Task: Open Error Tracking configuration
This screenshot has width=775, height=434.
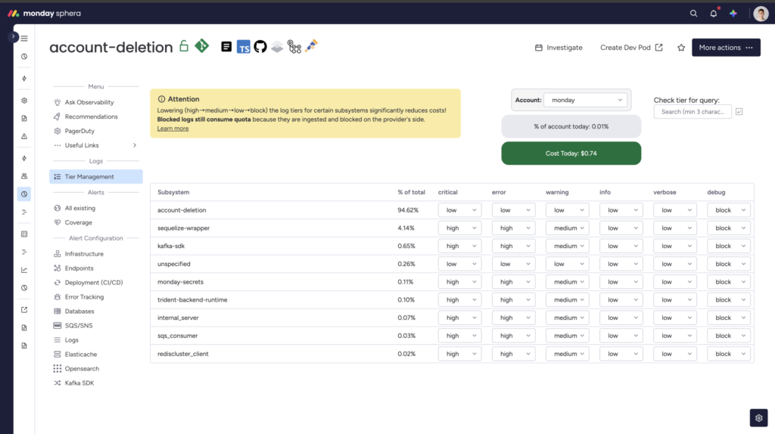Action: [84, 296]
